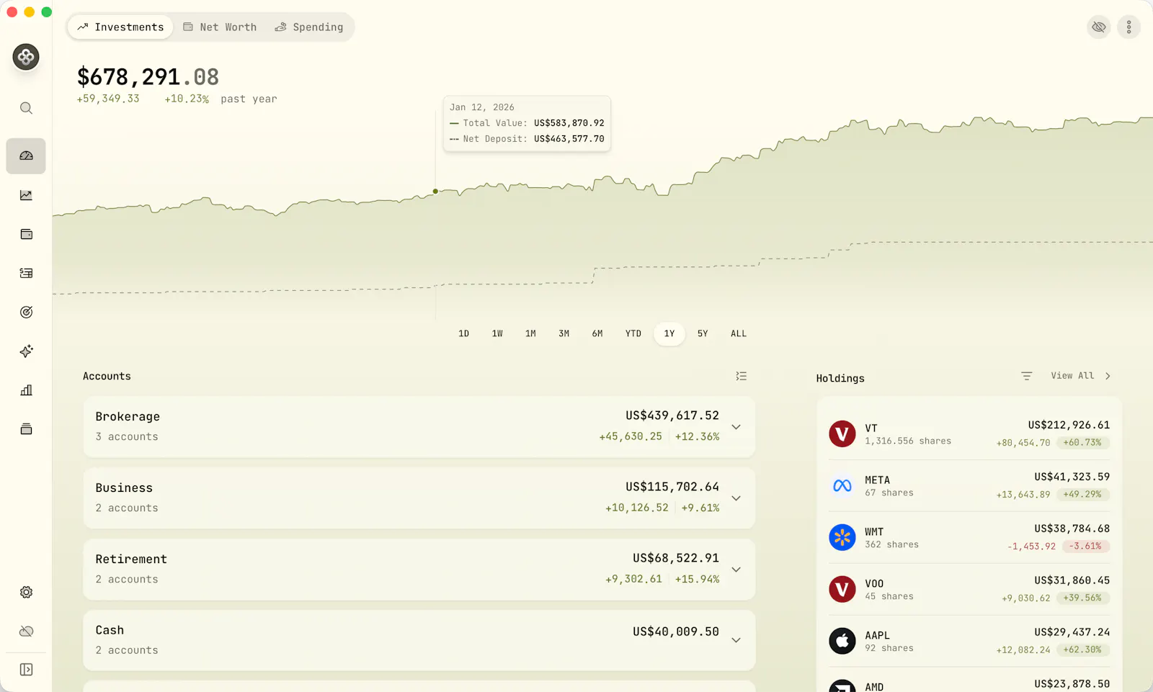
Task: Click the "1,316.556 shares" text
Action: tap(908, 441)
